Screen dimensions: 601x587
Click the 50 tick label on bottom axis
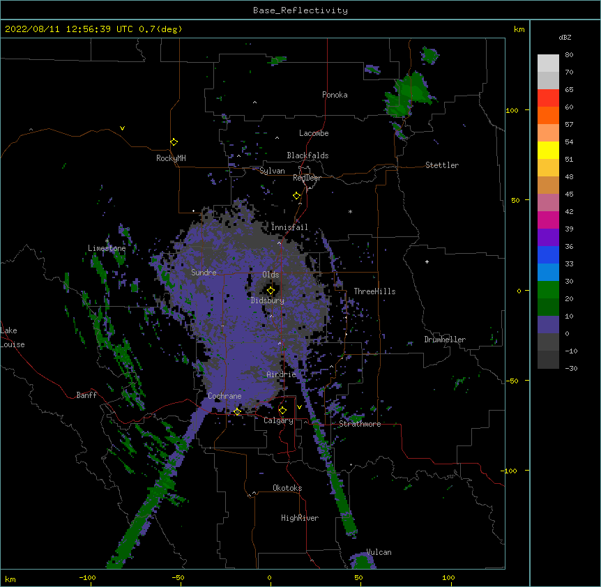(358, 577)
